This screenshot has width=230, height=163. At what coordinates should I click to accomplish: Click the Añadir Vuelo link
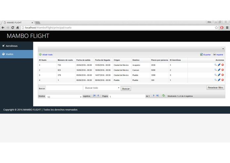click(47, 55)
